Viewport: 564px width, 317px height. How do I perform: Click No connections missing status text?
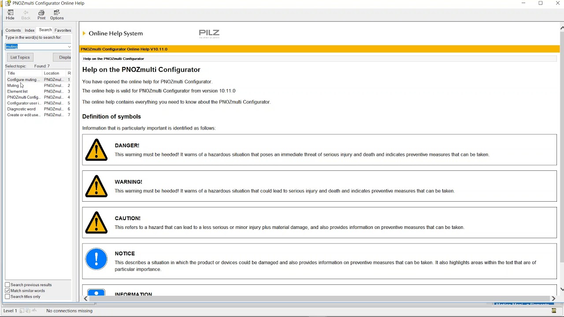69,311
